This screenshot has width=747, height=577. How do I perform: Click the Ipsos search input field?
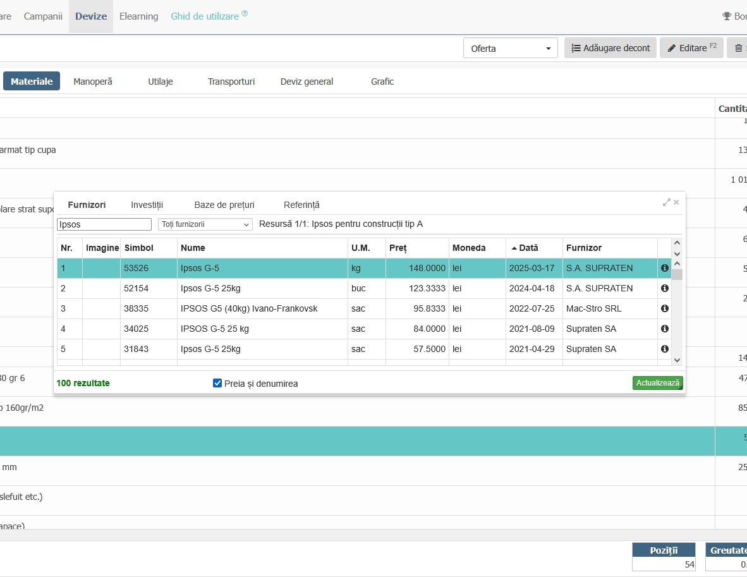click(x=104, y=224)
